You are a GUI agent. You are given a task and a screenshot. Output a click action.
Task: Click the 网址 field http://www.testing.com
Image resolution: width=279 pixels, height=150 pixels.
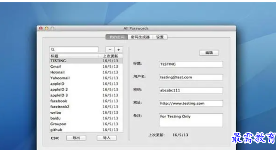pos(191,103)
